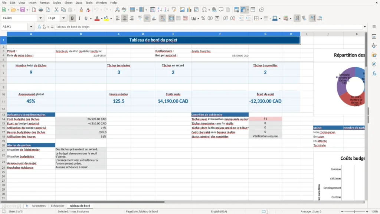
Task: Open the font size dropdown list
Action: [63, 18]
